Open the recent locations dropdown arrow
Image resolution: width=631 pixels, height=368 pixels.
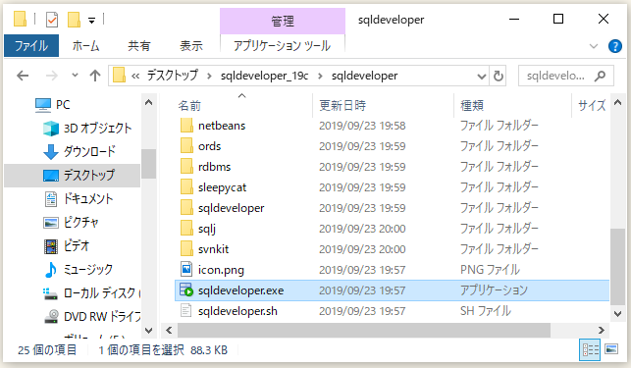[75, 76]
